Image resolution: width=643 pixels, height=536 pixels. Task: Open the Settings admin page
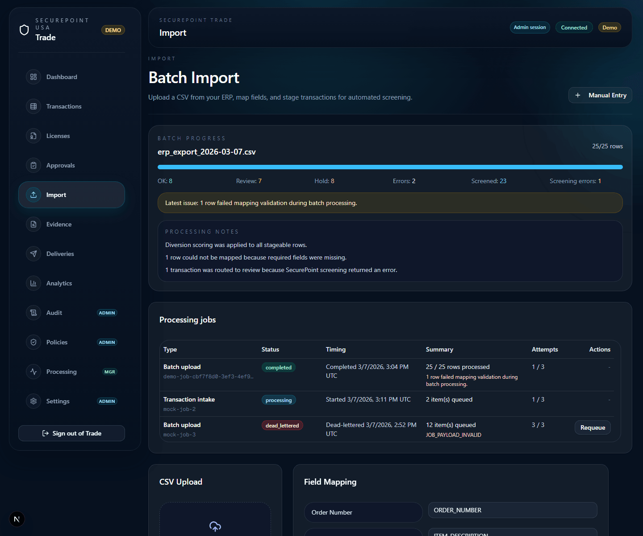tap(71, 401)
